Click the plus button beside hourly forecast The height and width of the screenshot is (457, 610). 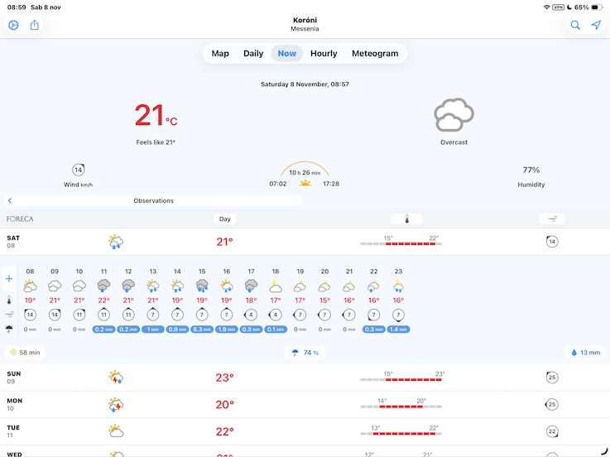[x=9, y=279]
